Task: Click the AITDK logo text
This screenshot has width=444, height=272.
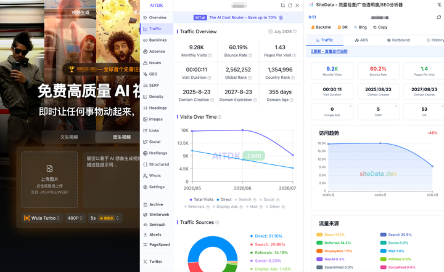Action: pos(156,6)
